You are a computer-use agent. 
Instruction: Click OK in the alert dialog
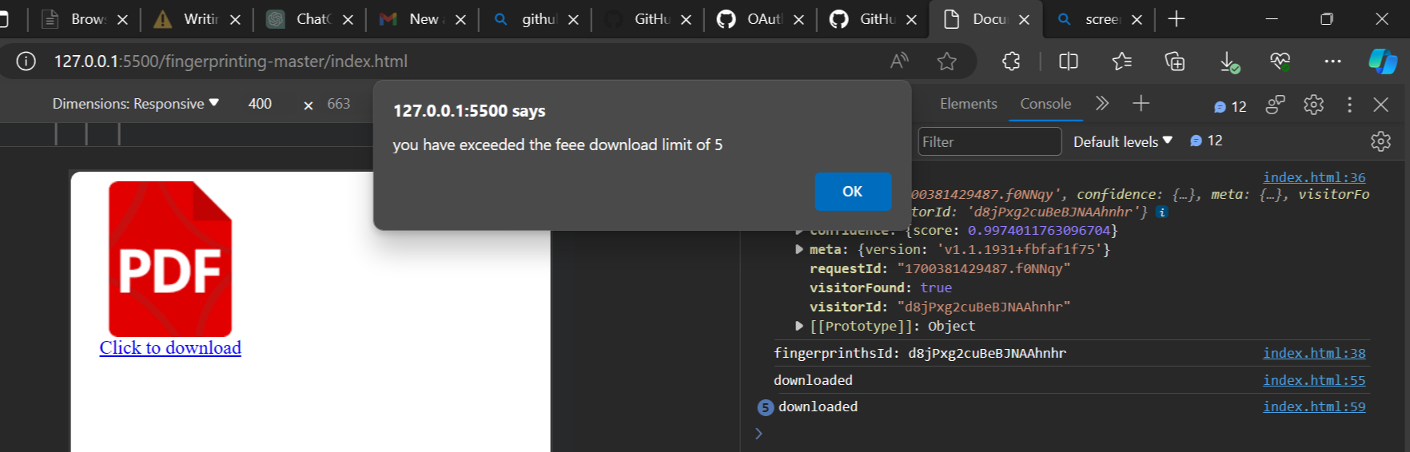[853, 192]
